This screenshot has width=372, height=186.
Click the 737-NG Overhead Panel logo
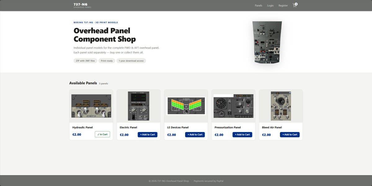[x=82, y=5]
